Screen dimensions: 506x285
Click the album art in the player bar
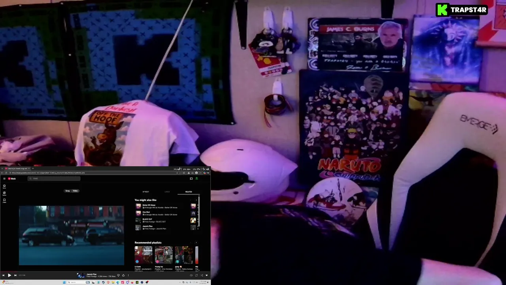[x=81, y=275]
